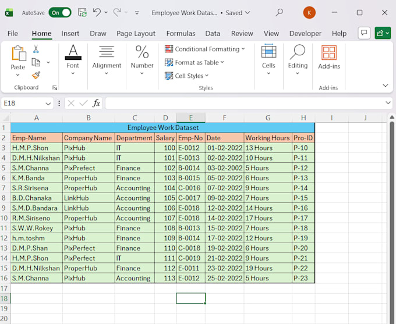The image size is (396, 324).
Task: Open Customize Quick Access Toolbar dropdown
Action: point(137,12)
